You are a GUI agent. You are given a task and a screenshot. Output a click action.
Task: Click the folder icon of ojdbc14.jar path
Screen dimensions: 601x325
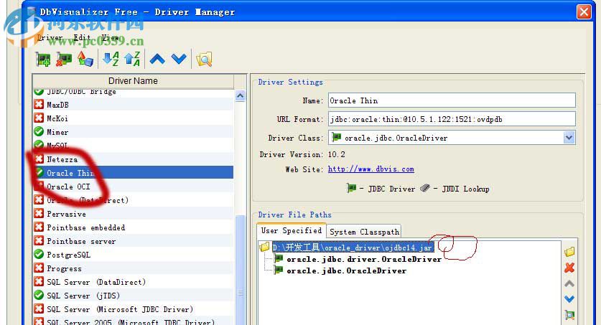[x=264, y=247]
